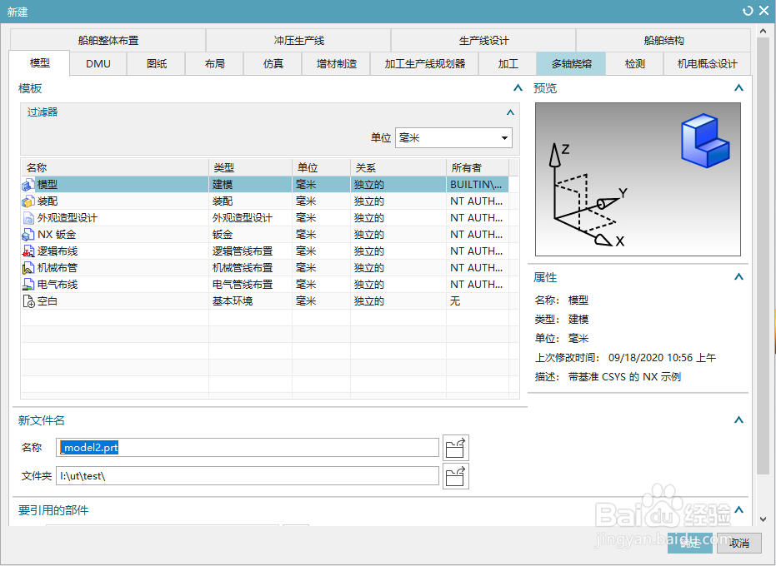
Task: Click the dialog reset icon in title bar
Action: click(x=748, y=10)
